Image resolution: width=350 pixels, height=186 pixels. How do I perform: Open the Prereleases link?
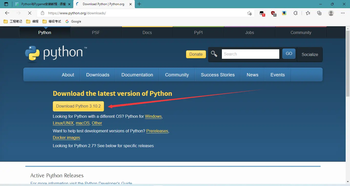tap(157, 131)
